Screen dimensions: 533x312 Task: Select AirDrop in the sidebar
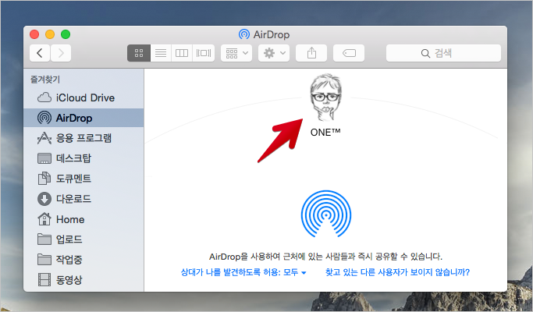84,118
